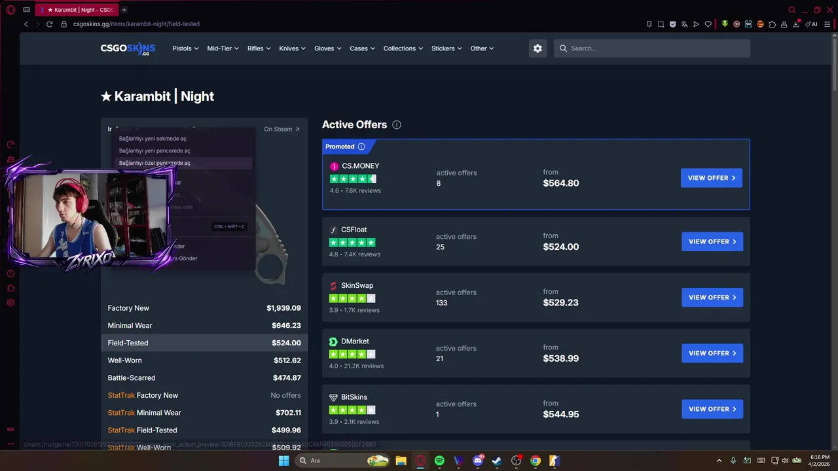Open the On Steam link
Screen dimensions: 838x471
(x=282, y=130)
